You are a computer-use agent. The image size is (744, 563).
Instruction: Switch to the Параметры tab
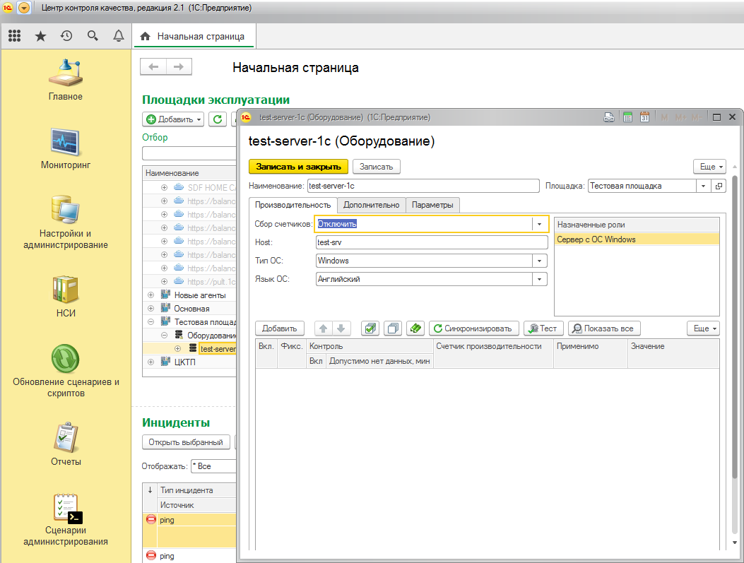(432, 205)
